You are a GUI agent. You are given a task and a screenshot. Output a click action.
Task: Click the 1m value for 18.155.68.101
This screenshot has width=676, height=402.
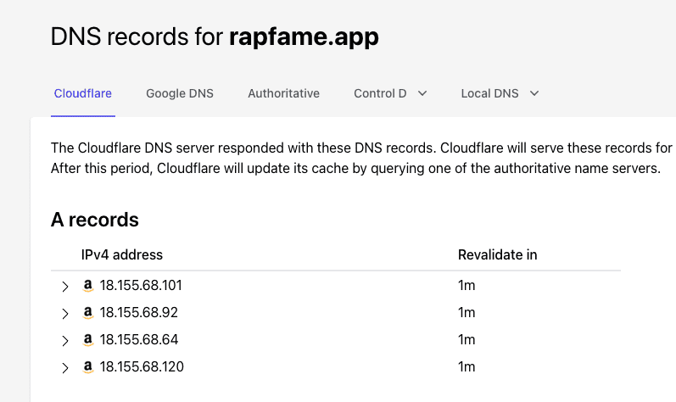466,286
